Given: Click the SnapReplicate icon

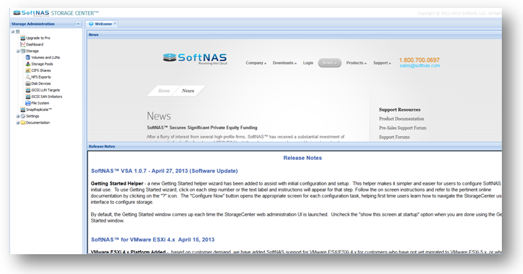Looking at the screenshot, I should (22, 110).
